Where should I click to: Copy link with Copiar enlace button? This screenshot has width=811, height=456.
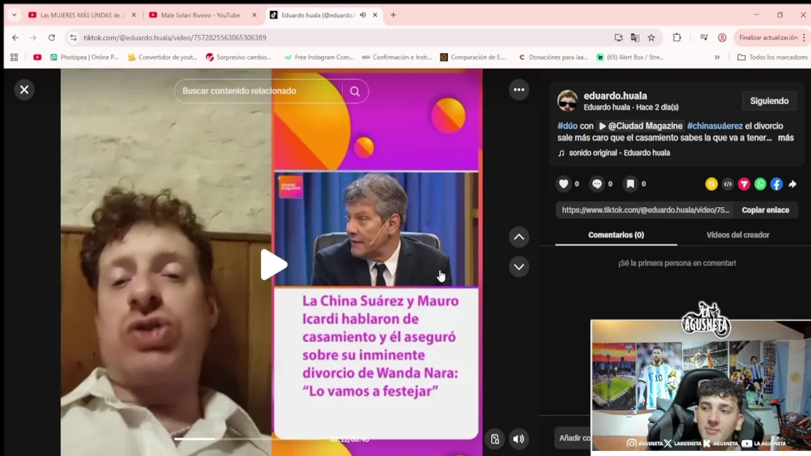(765, 210)
